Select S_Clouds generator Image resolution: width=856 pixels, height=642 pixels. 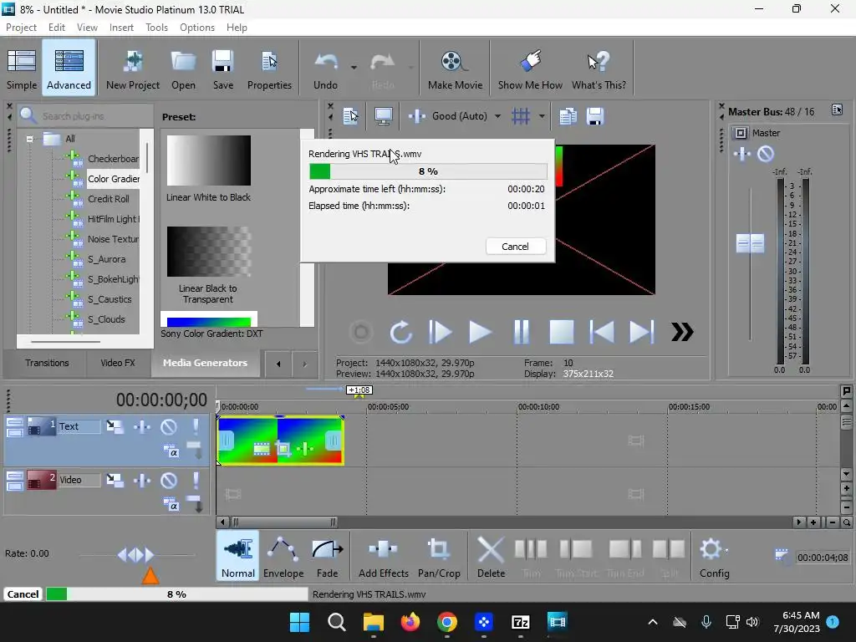pos(106,319)
